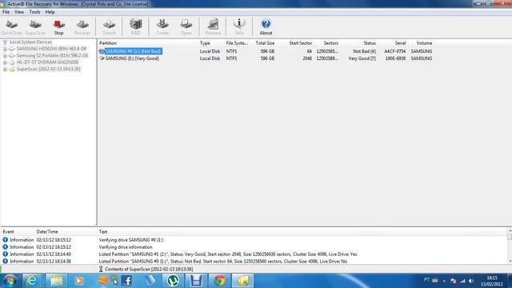The width and height of the screenshot is (512, 288).
Task: Click the log entry for partition SAMSUNG #1 (2:)
Action: [x=227, y=254]
